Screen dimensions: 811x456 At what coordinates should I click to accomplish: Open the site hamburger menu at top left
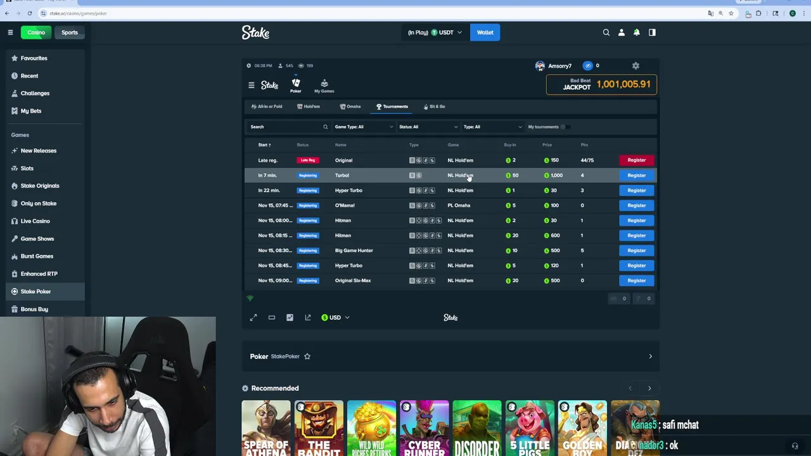pos(10,32)
